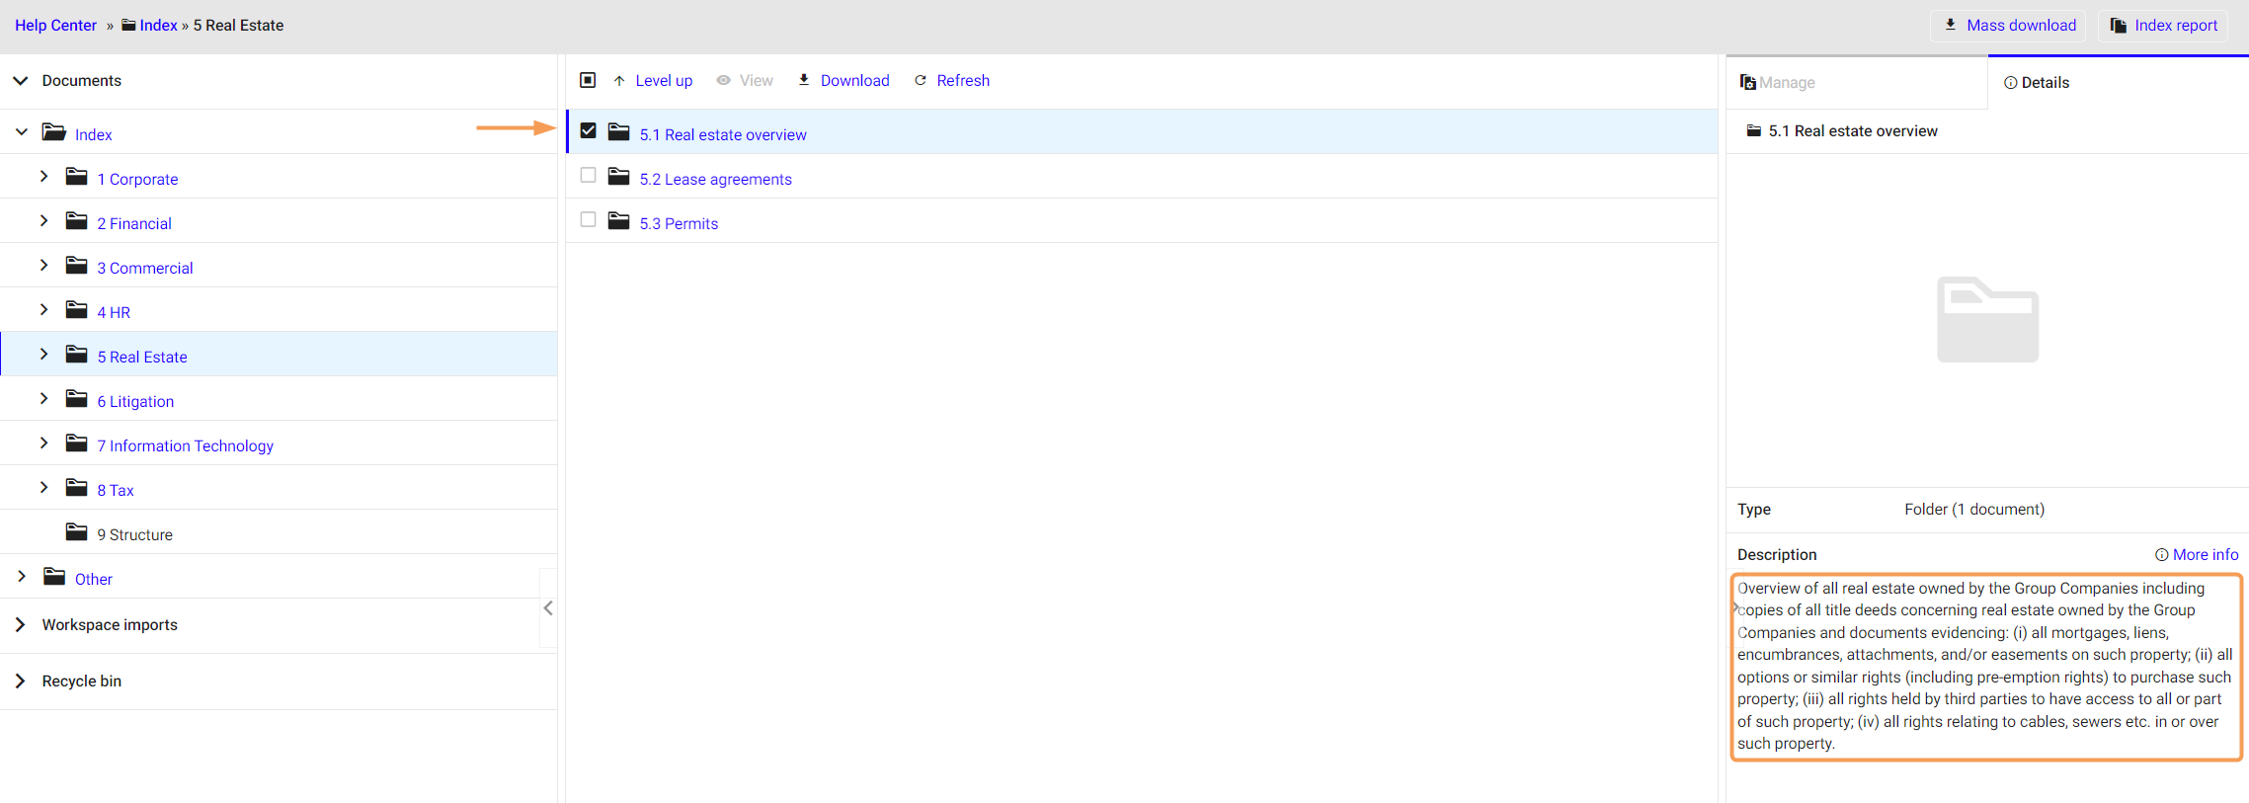Screen dimensions: 2249x803
Task: Click the Mass download arrow icon
Action: [1951, 25]
